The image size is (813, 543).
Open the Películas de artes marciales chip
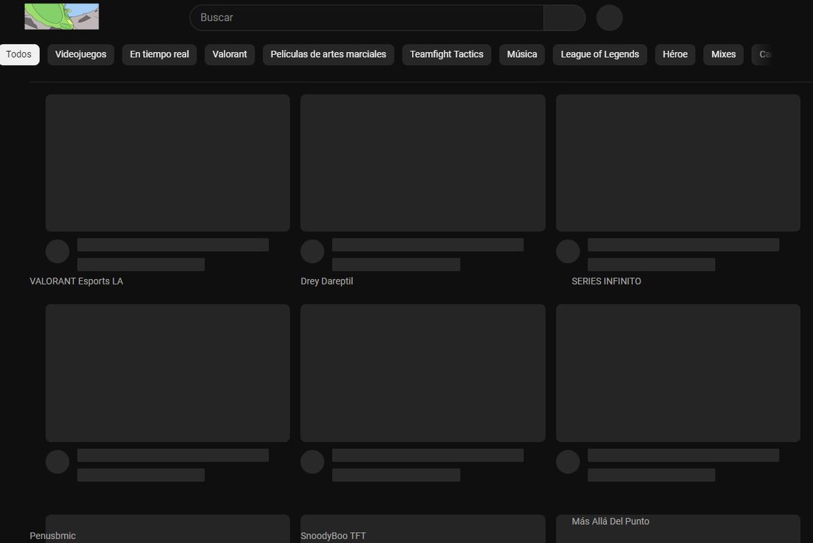click(x=329, y=54)
